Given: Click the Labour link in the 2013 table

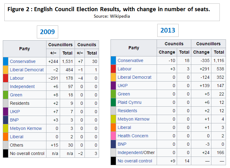Looking at the screenshot, I should [x=124, y=69].
